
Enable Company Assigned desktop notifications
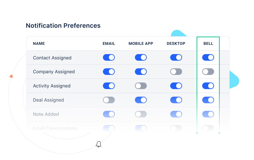point(176,72)
